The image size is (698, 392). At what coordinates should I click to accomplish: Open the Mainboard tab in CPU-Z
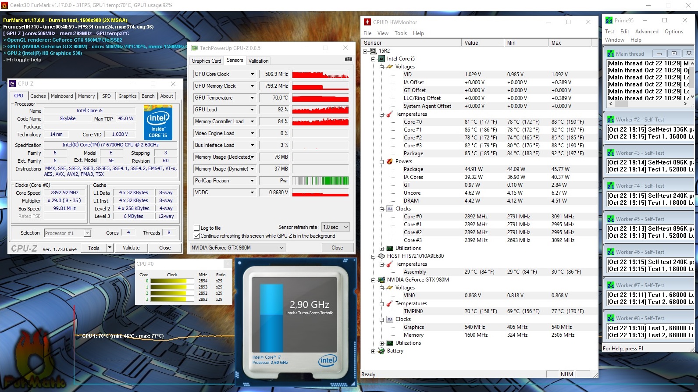coord(62,96)
